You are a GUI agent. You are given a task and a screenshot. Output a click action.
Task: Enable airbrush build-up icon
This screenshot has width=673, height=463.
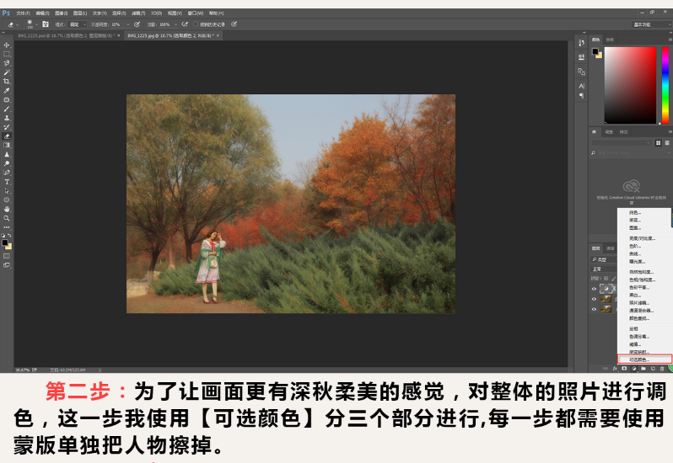tap(185, 24)
